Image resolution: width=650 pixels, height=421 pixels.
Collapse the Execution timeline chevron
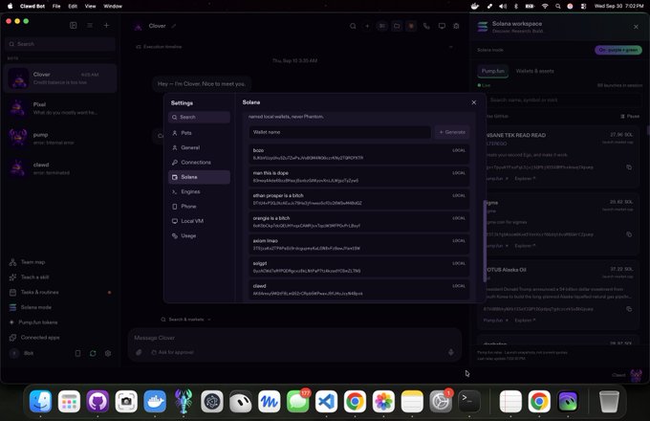point(451,47)
